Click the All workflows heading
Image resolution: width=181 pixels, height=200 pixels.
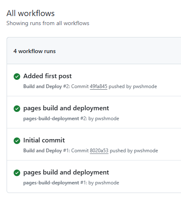(31, 13)
